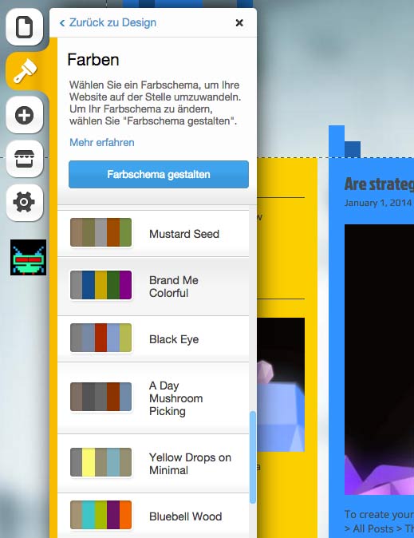Click the Farbschema gestalten button
414x538 pixels.
click(x=159, y=174)
